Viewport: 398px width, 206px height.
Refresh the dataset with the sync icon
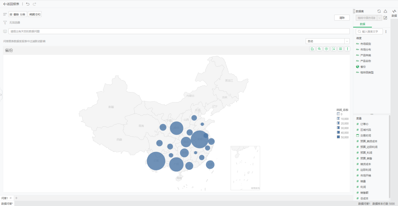[379, 11]
